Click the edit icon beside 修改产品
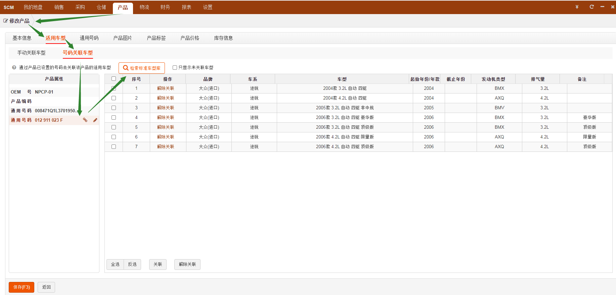The width and height of the screenshot is (616, 295). click(x=6, y=21)
